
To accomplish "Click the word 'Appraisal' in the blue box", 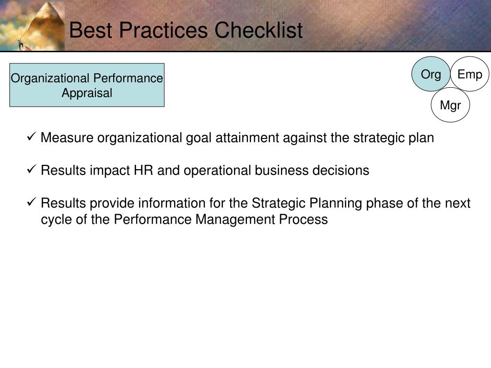I will [87, 93].
